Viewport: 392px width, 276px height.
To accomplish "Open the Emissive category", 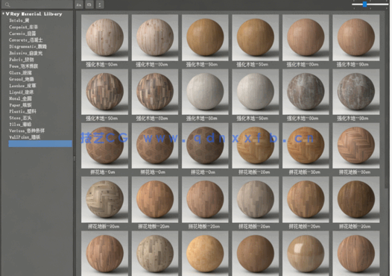I will click(26, 53).
